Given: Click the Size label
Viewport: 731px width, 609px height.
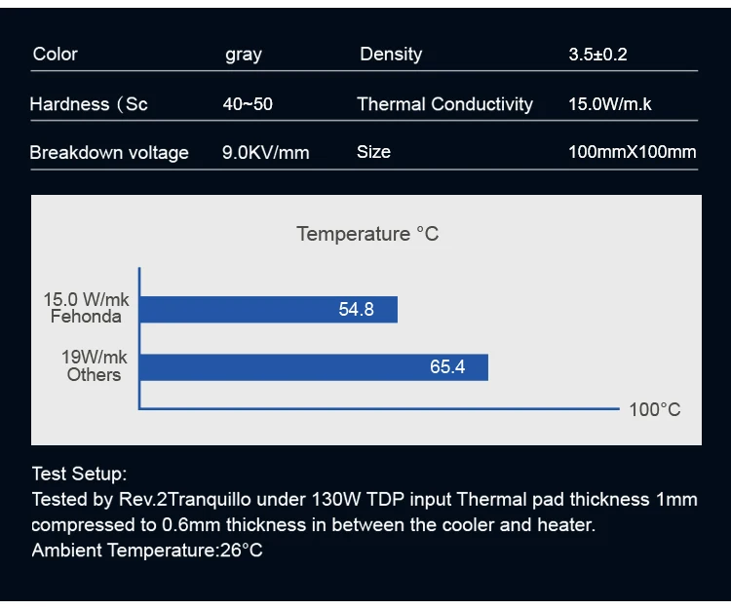Looking at the screenshot, I should pyautogui.click(x=373, y=152).
